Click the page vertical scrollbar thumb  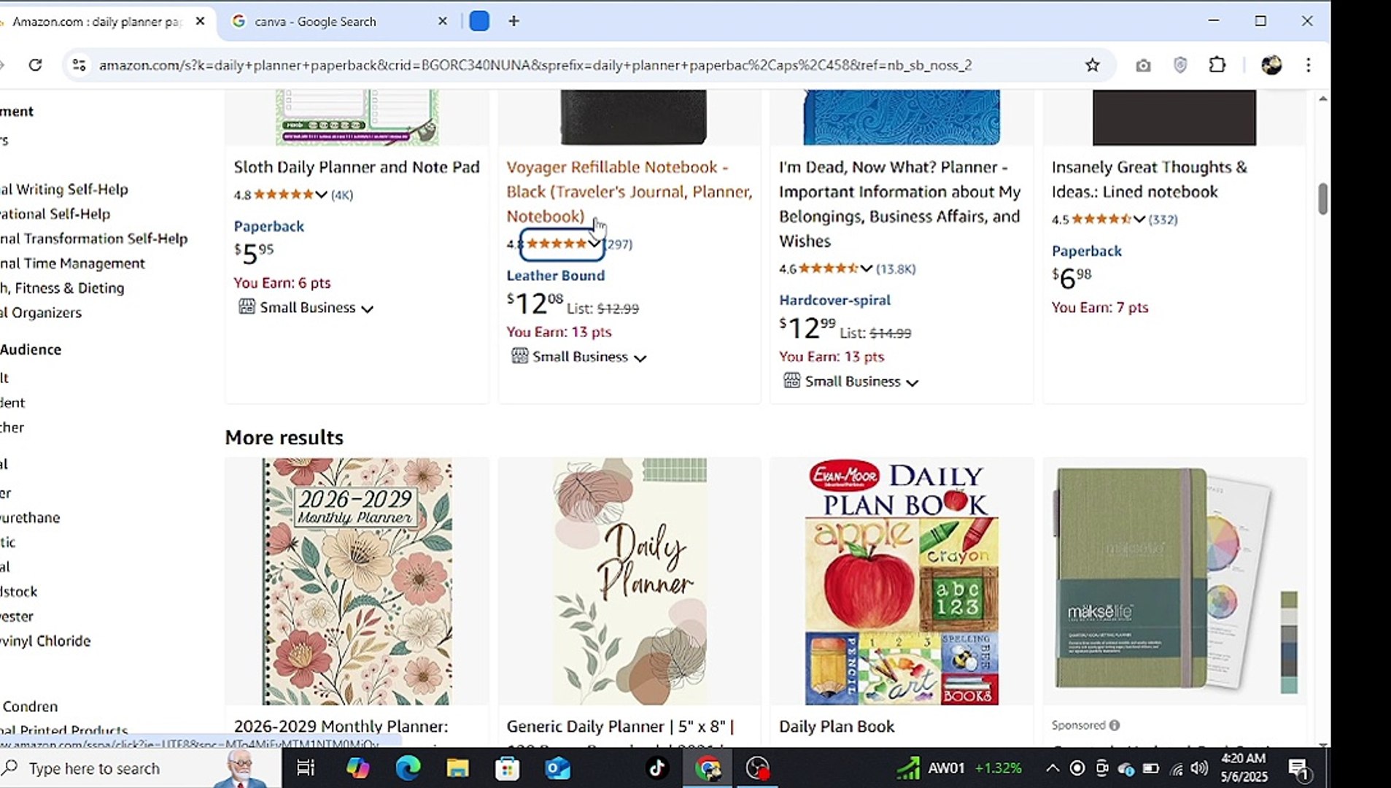coord(1322,198)
